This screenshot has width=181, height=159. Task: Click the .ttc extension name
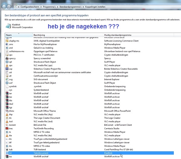(10, 139)
